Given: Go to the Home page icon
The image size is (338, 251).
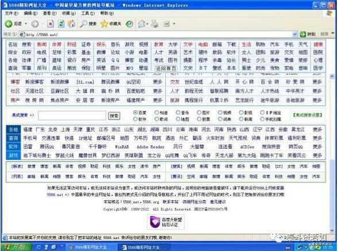Looking at the screenshot, I should pyautogui.click(x=72, y=24).
